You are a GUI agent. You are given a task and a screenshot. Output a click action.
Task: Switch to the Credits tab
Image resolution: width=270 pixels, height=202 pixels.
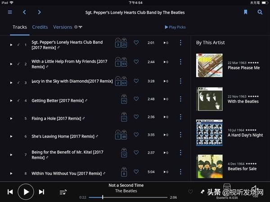coord(40,27)
